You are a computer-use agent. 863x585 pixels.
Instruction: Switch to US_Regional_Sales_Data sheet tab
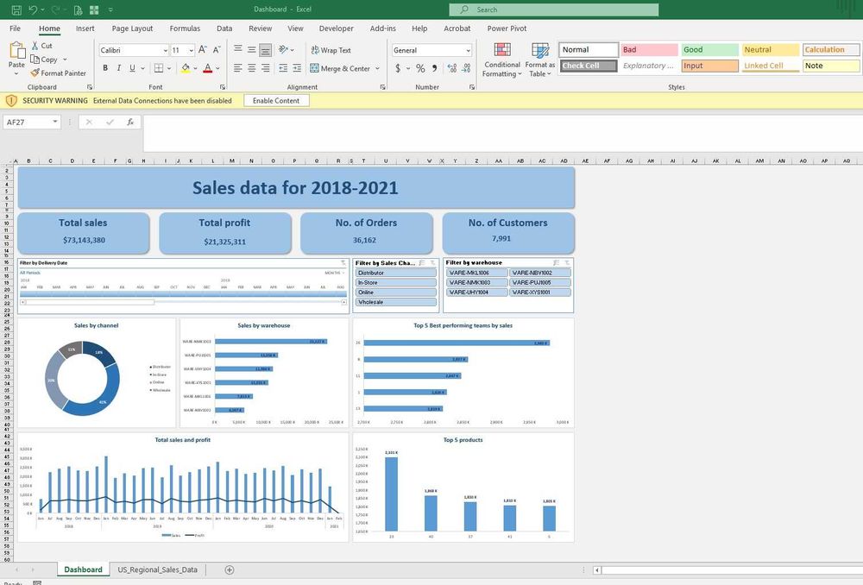pyautogui.click(x=157, y=569)
